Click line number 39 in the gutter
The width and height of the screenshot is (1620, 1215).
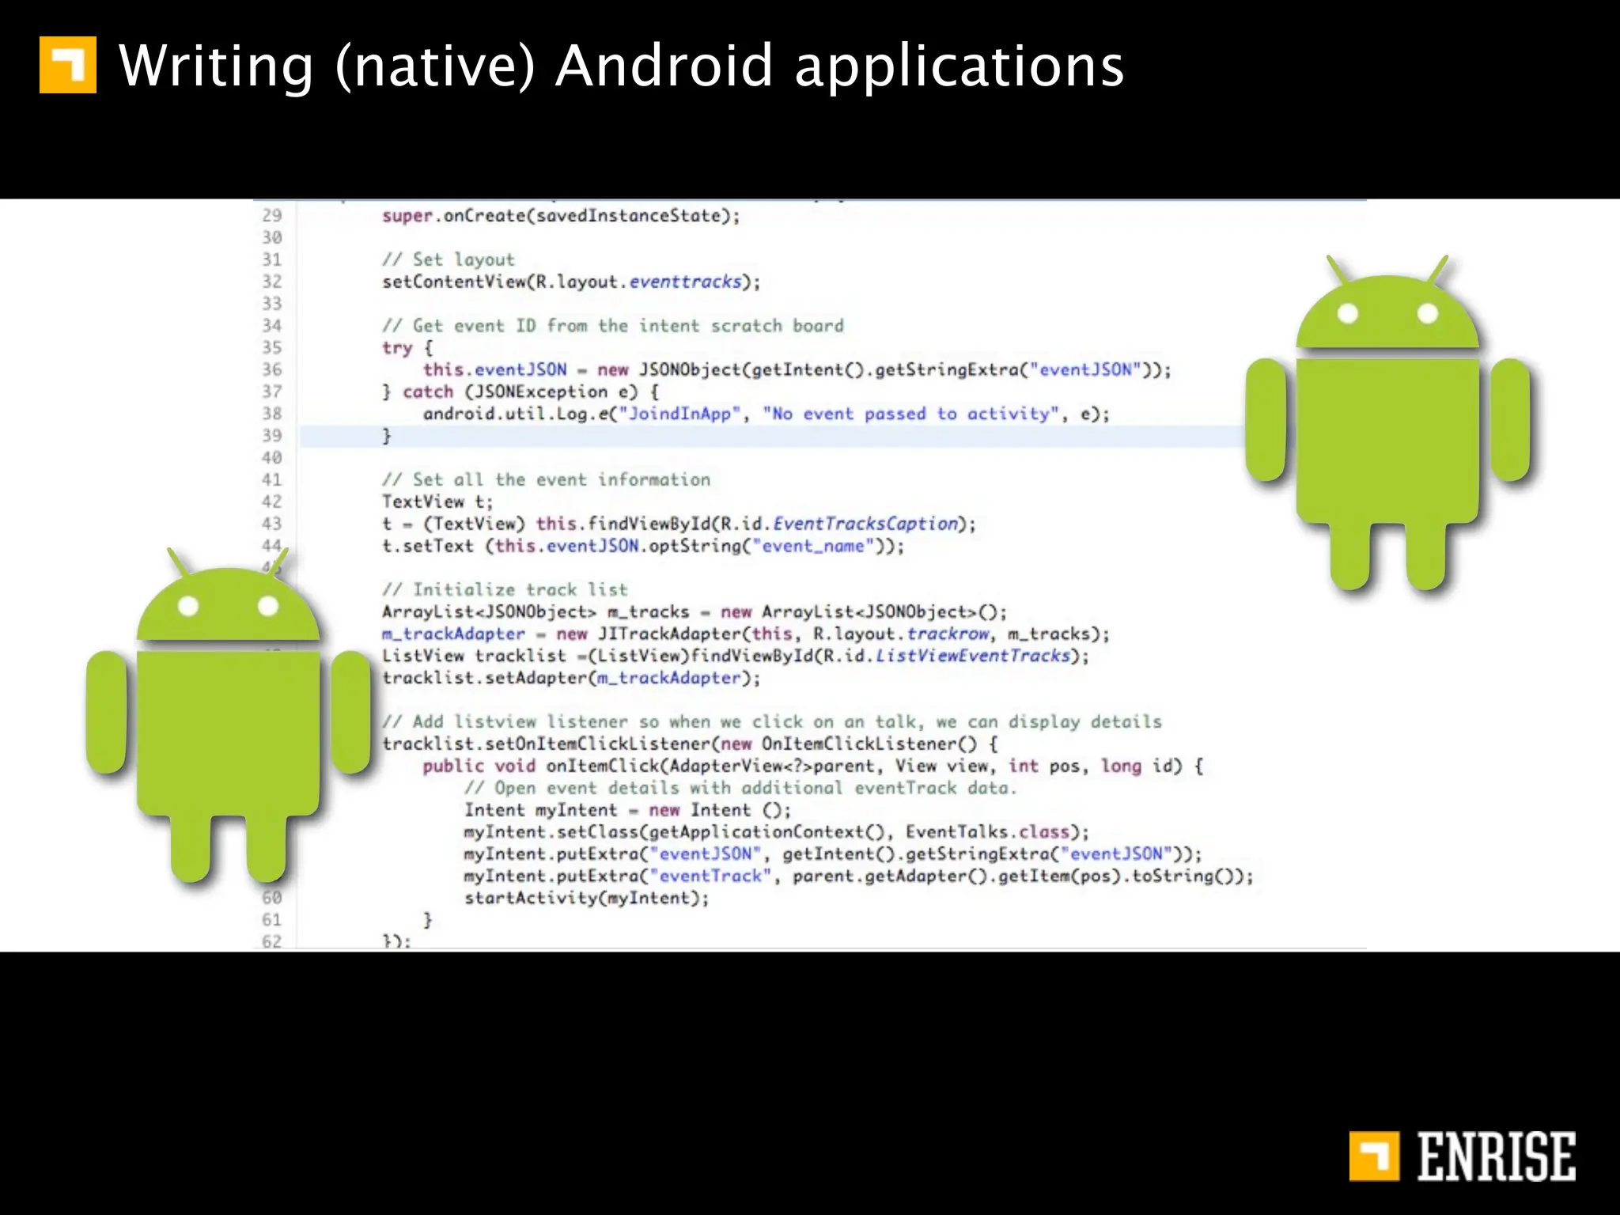[x=272, y=435]
